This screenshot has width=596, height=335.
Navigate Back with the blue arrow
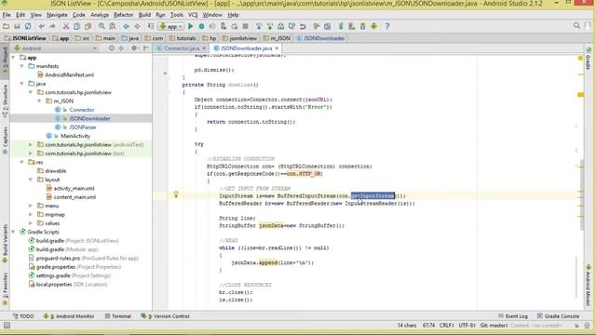[x=127, y=26]
